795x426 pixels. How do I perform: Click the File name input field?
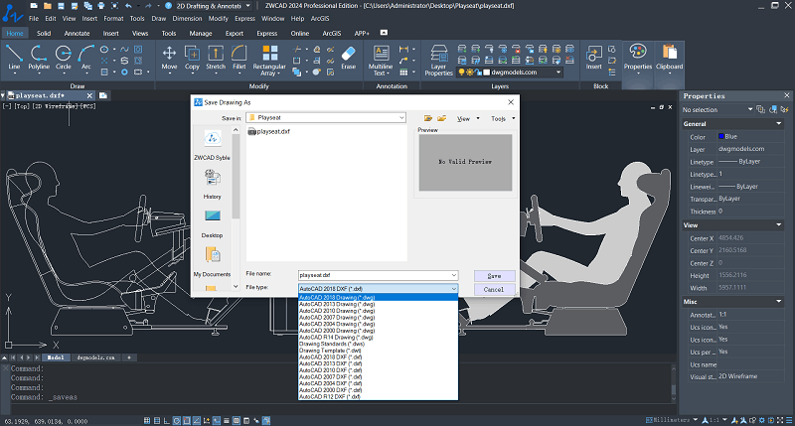(x=373, y=274)
